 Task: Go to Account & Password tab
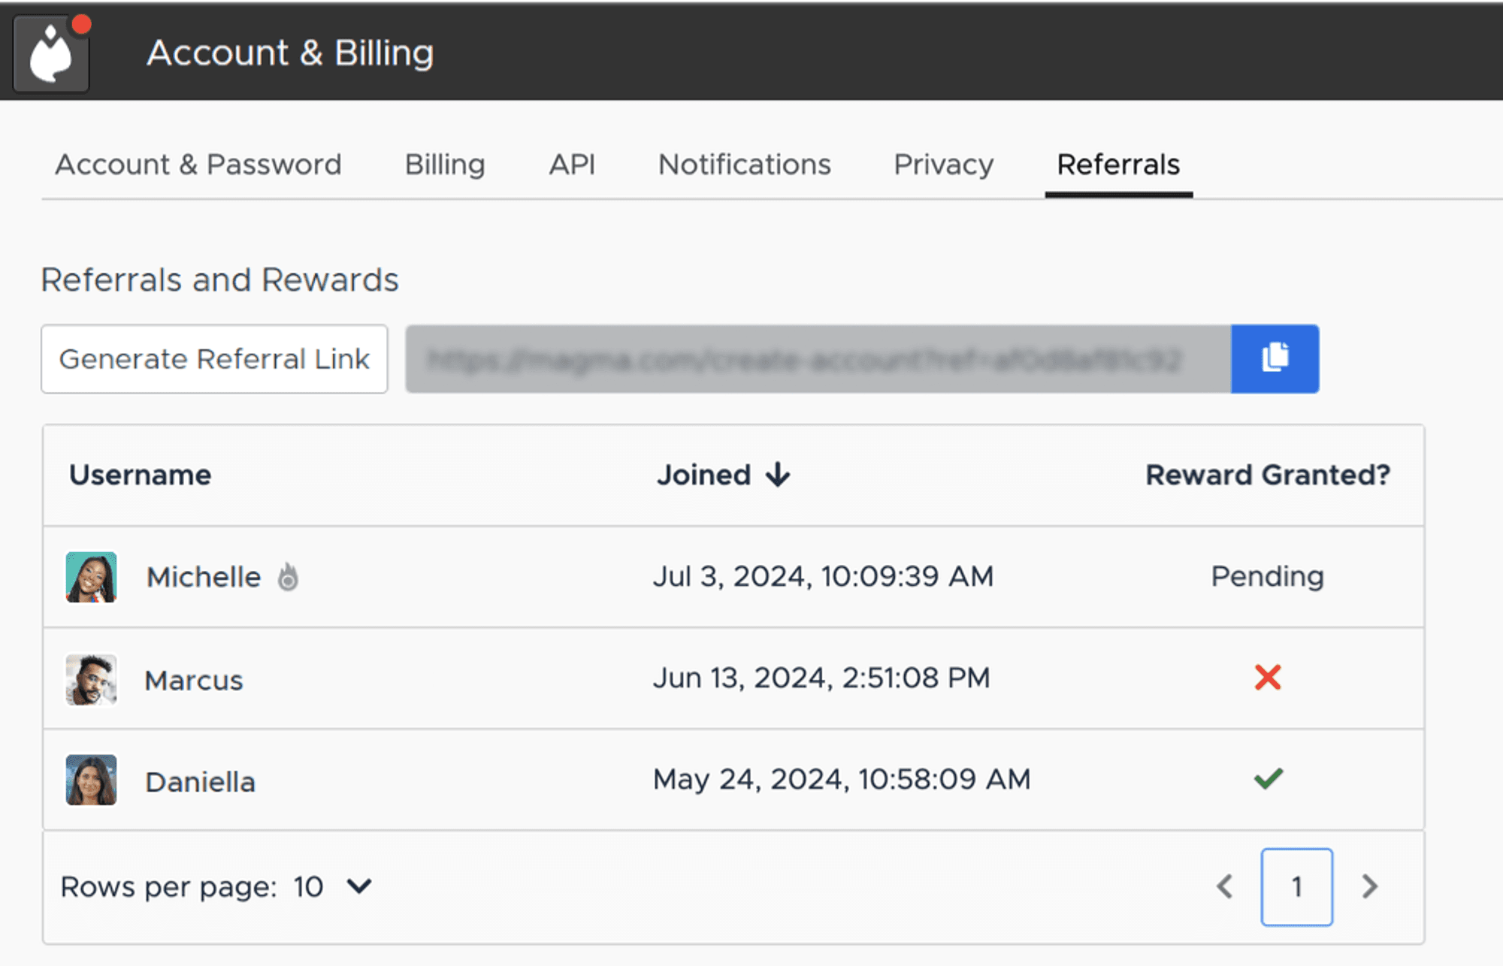pyautogui.click(x=198, y=165)
